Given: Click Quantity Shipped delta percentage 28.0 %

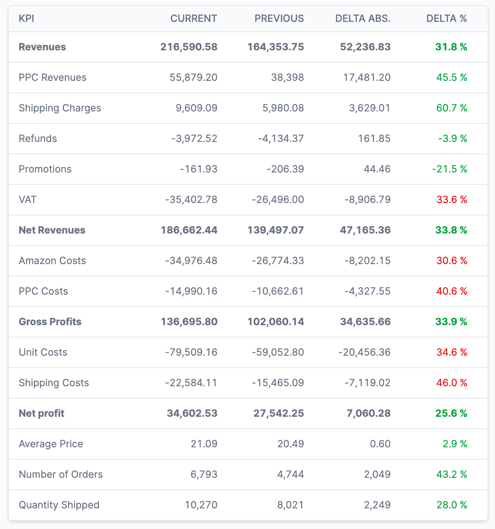Looking at the screenshot, I should [x=452, y=505].
